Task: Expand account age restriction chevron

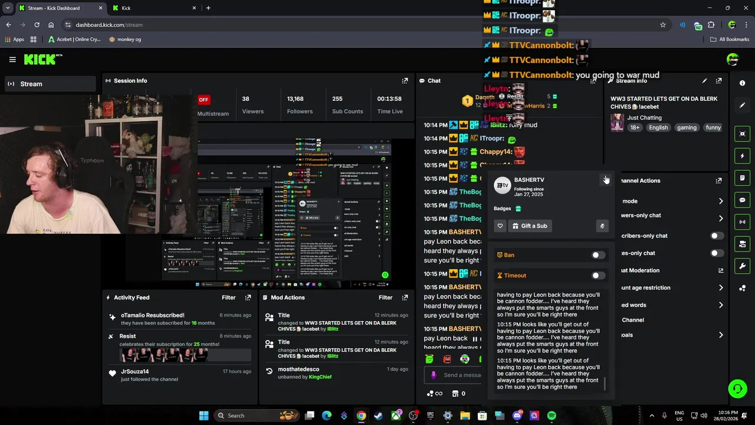Action: pos(721,288)
